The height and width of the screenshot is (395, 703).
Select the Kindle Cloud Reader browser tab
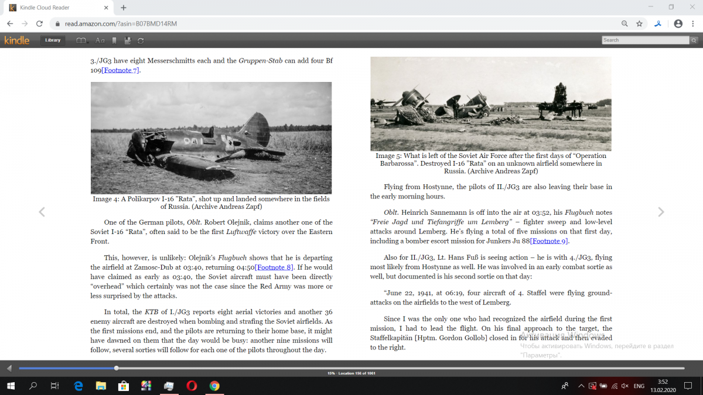pyautogui.click(x=59, y=8)
